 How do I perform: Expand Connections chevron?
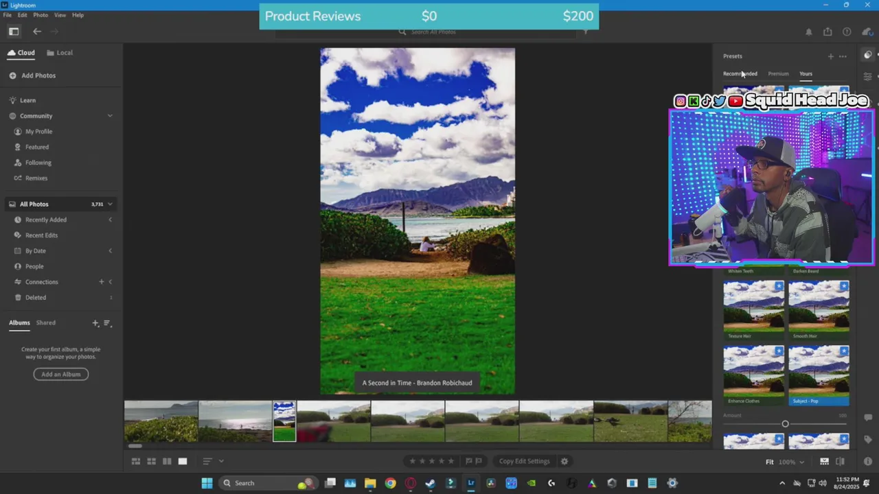pyautogui.click(x=111, y=282)
